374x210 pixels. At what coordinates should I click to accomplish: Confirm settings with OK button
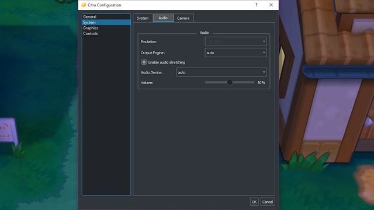(254, 202)
